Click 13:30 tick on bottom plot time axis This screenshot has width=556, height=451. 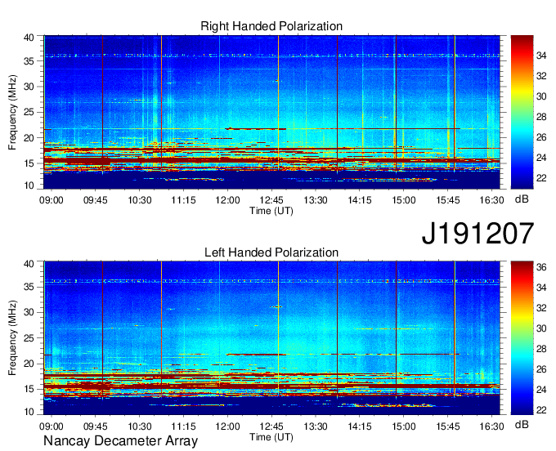[x=316, y=426]
